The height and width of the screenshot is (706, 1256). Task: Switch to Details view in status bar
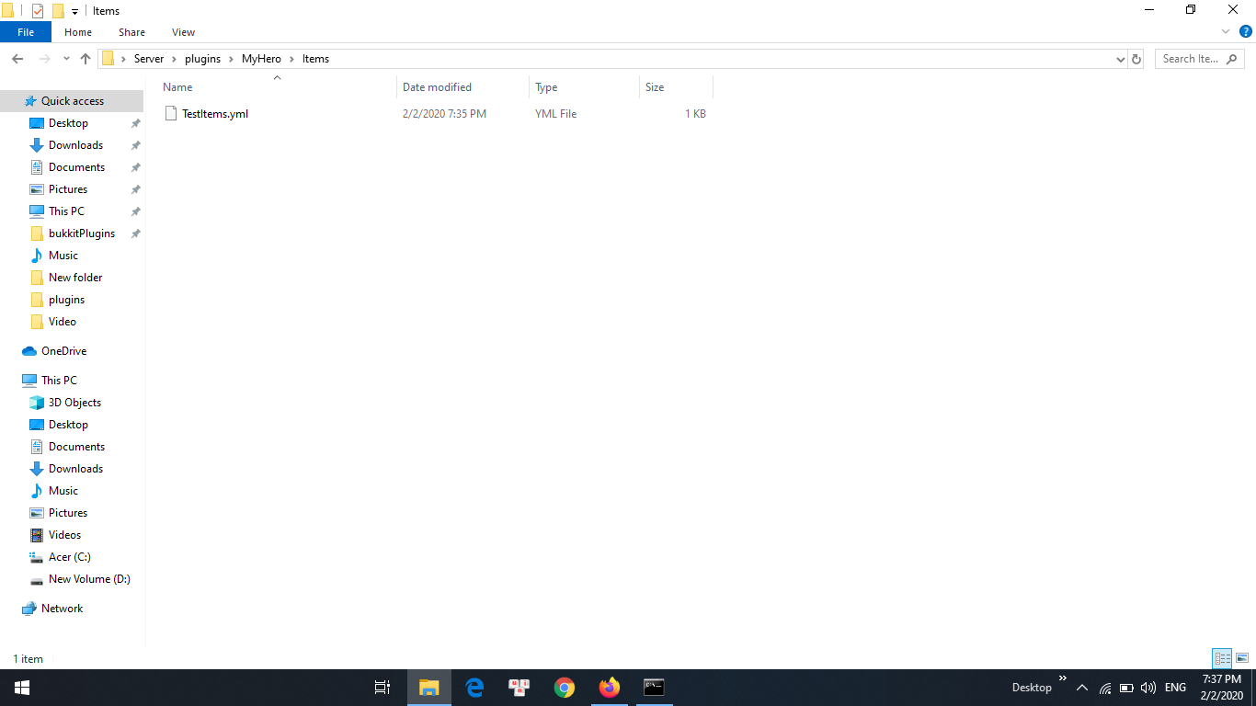click(x=1222, y=658)
